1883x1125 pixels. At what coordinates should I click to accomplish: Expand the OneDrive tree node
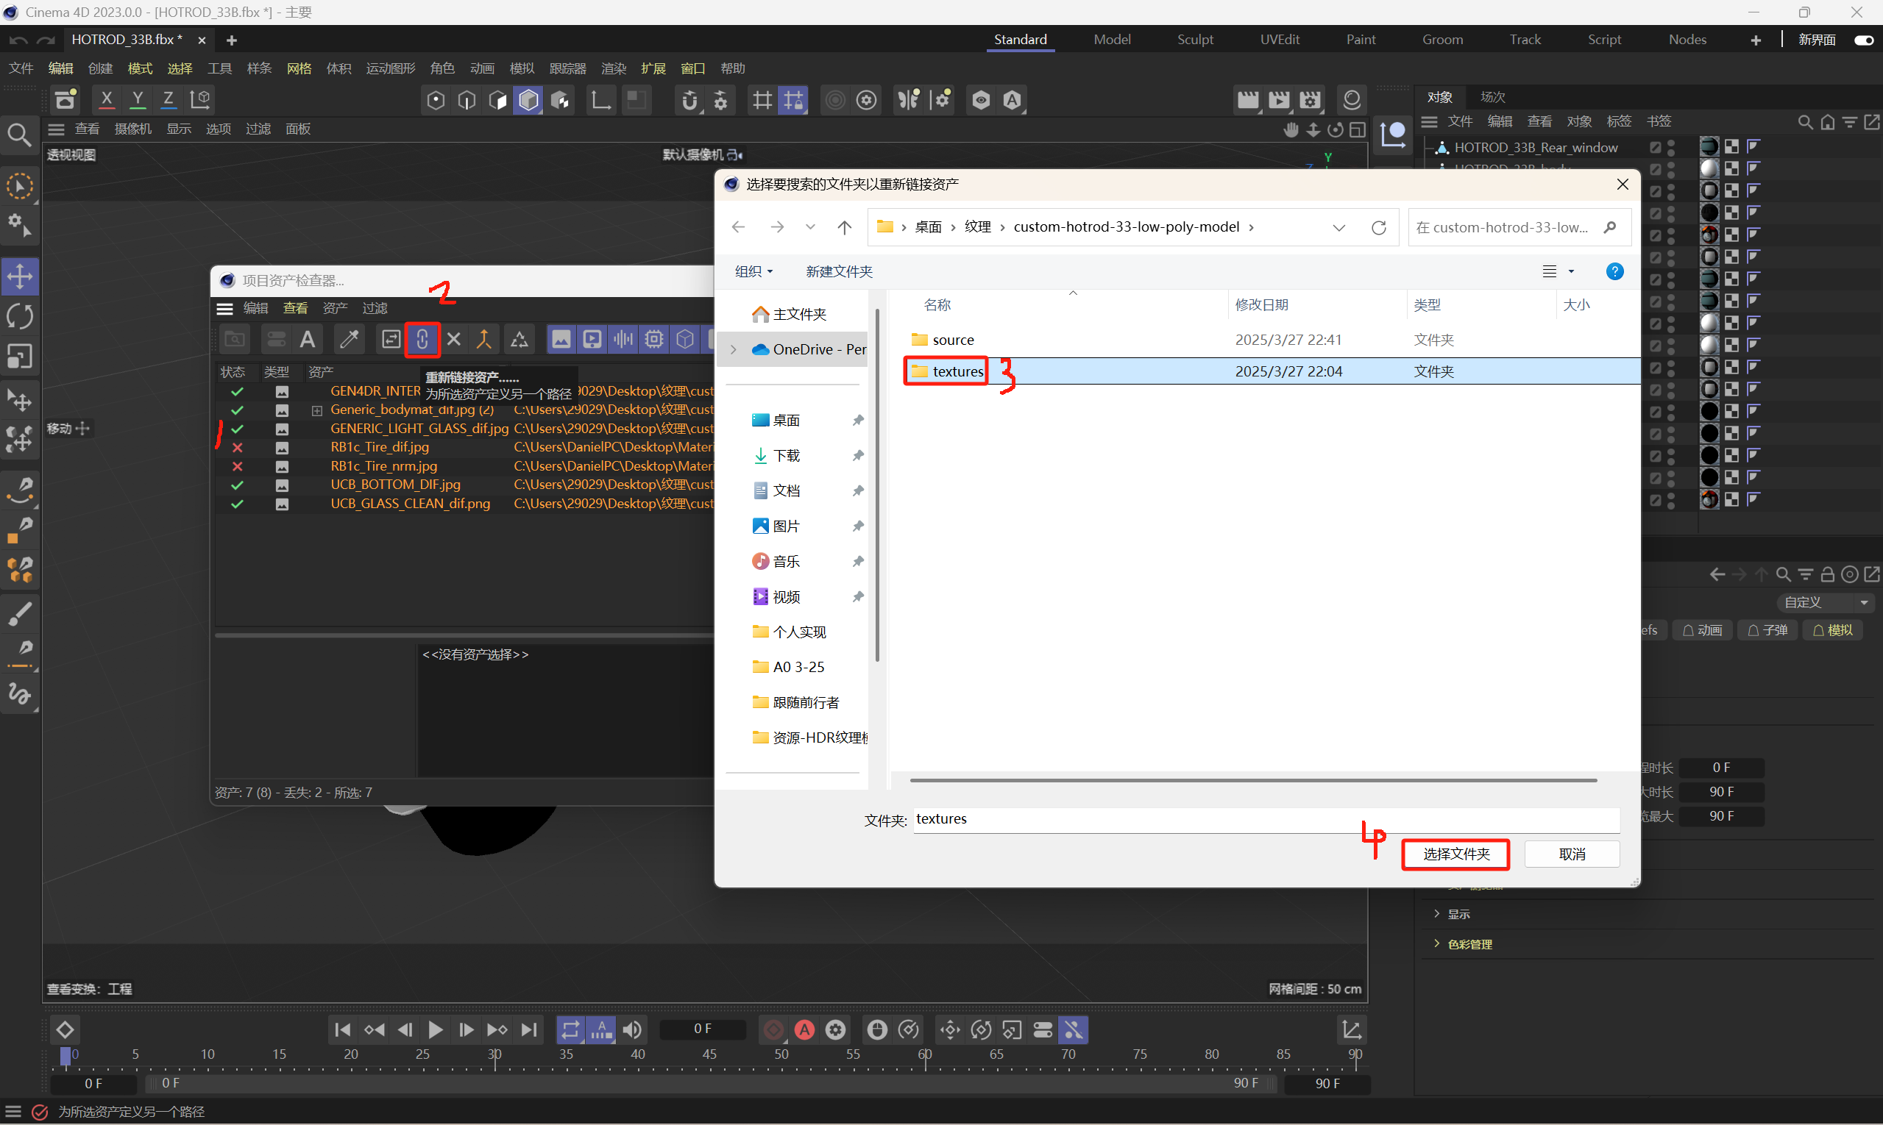pyautogui.click(x=733, y=349)
